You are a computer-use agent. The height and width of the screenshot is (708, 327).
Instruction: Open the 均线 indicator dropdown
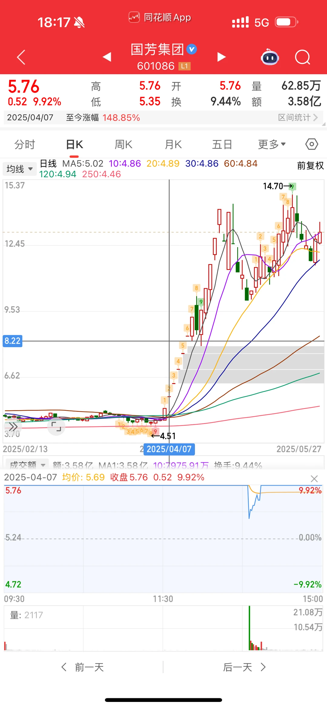point(20,169)
